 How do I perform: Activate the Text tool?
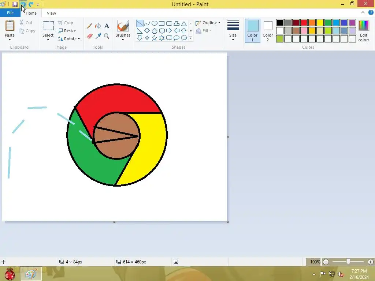(107, 26)
